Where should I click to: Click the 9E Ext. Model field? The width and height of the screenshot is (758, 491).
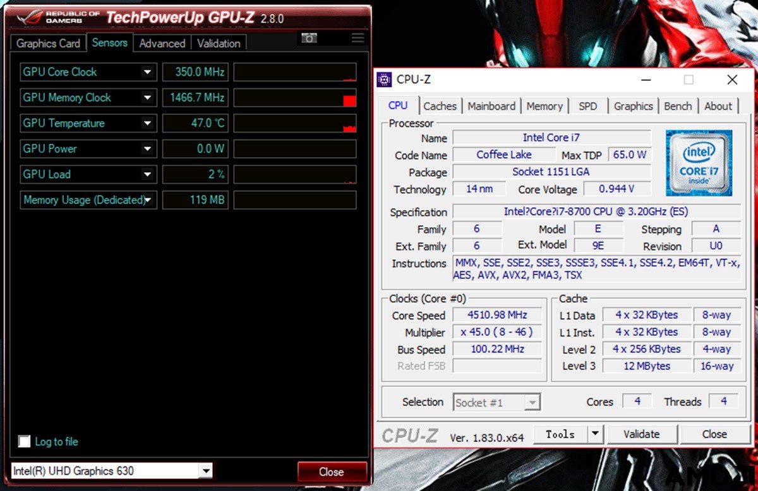pos(598,246)
